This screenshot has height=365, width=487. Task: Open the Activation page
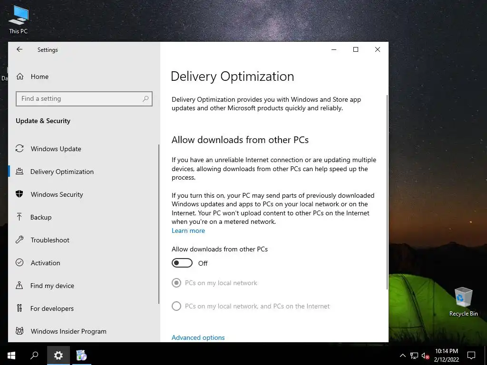click(x=45, y=263)
